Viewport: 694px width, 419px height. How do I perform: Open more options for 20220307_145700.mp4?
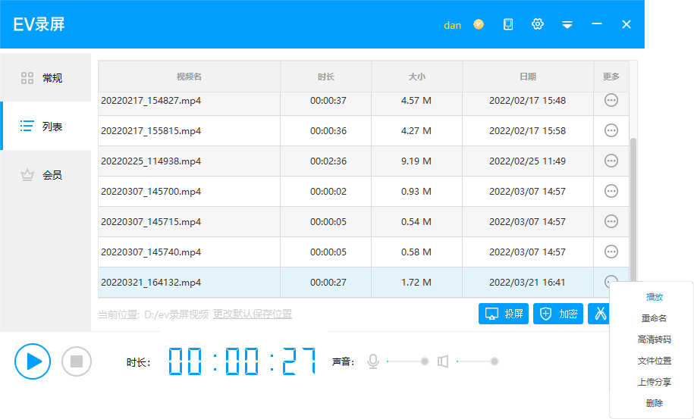(x=611, y=191)
